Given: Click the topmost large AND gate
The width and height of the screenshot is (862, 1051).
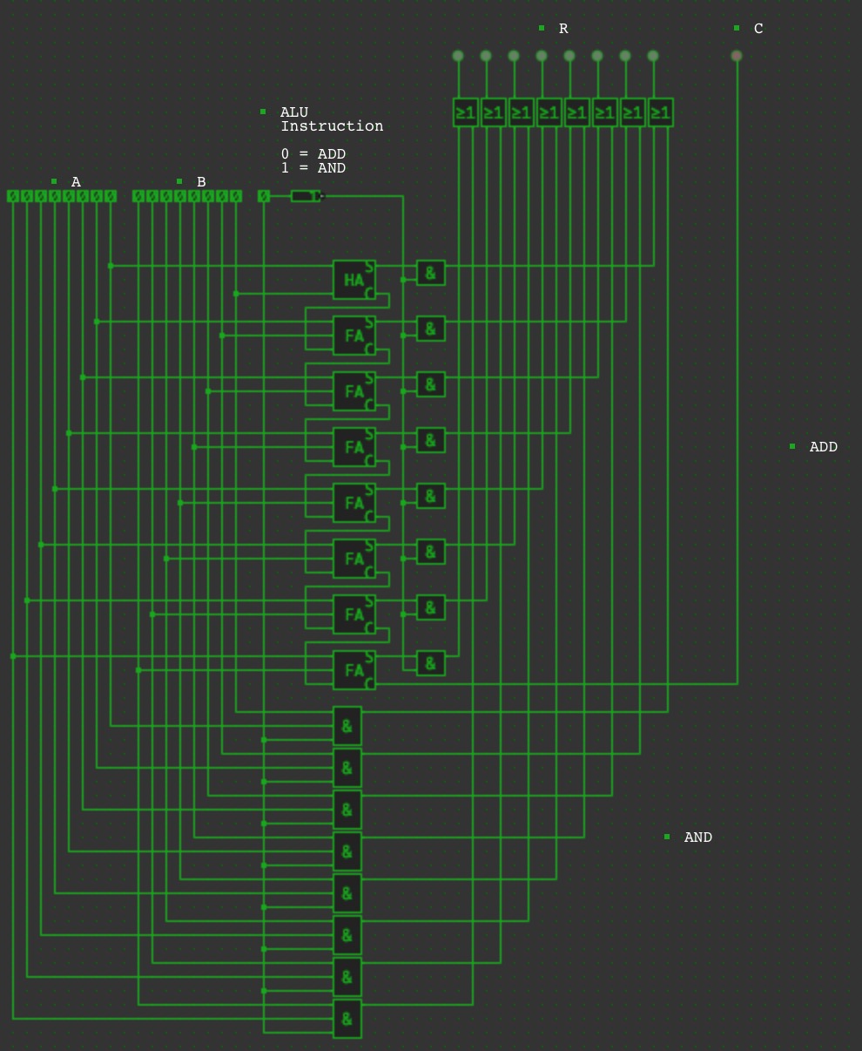Looking at the screenshot, I should (347, 726).
